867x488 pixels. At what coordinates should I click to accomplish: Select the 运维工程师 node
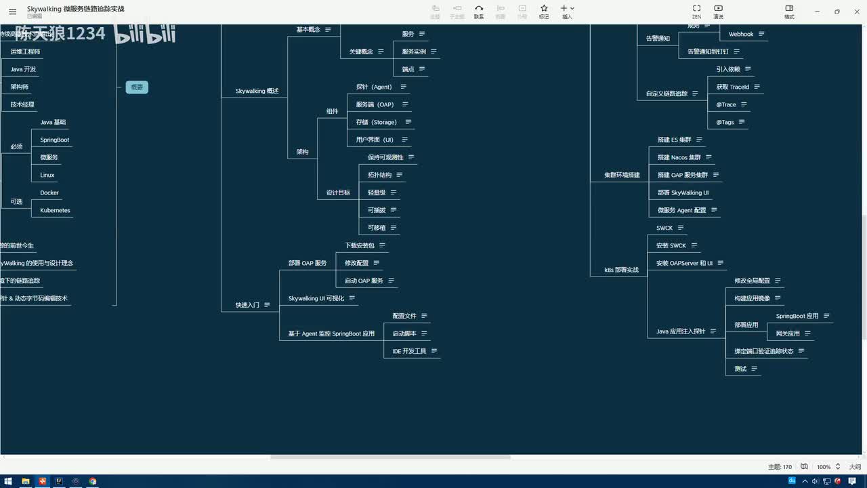25,52
